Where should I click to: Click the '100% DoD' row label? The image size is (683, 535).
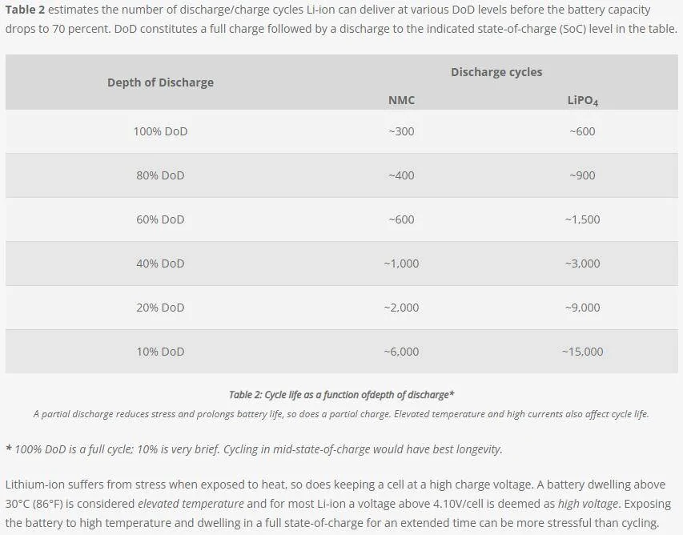(x=160, y=131)
